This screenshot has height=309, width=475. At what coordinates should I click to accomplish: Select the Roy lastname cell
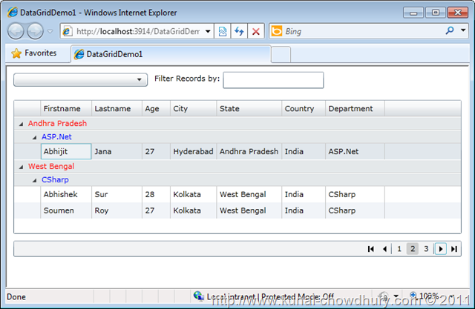coord(117,210)
